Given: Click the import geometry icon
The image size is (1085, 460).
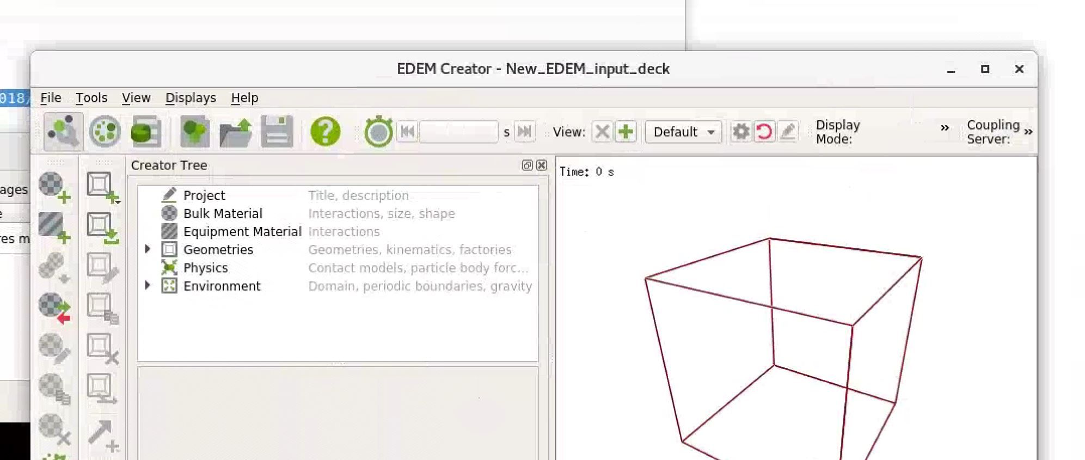Looking at the screenshot, I should point(102,228).
